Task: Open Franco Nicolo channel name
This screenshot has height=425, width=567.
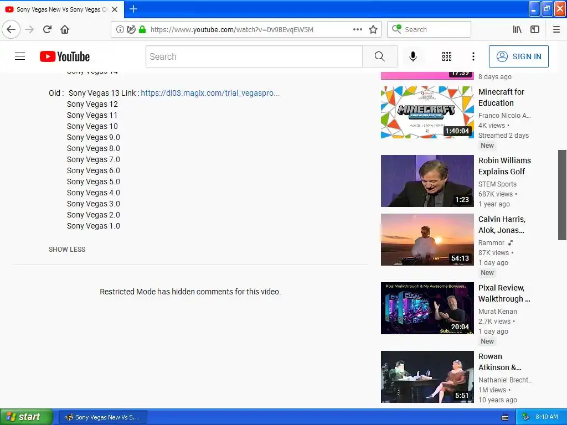Action: click(x=504, y=115)
